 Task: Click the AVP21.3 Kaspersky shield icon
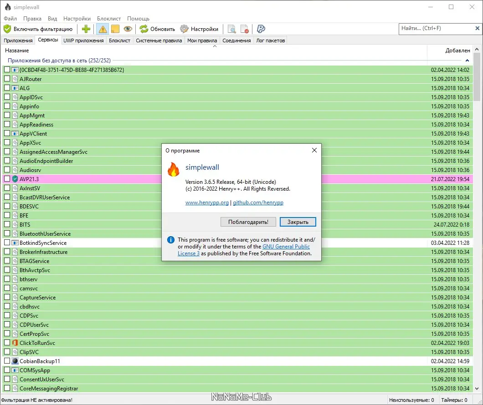click(15, 179)
